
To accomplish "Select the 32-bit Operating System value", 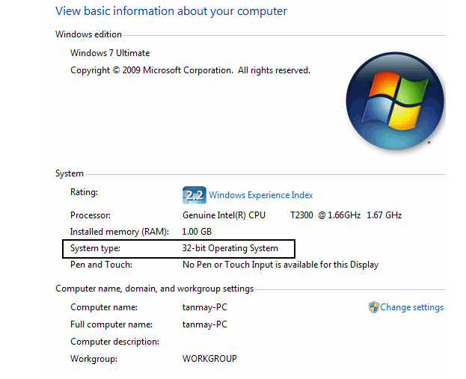I will 230,248.
